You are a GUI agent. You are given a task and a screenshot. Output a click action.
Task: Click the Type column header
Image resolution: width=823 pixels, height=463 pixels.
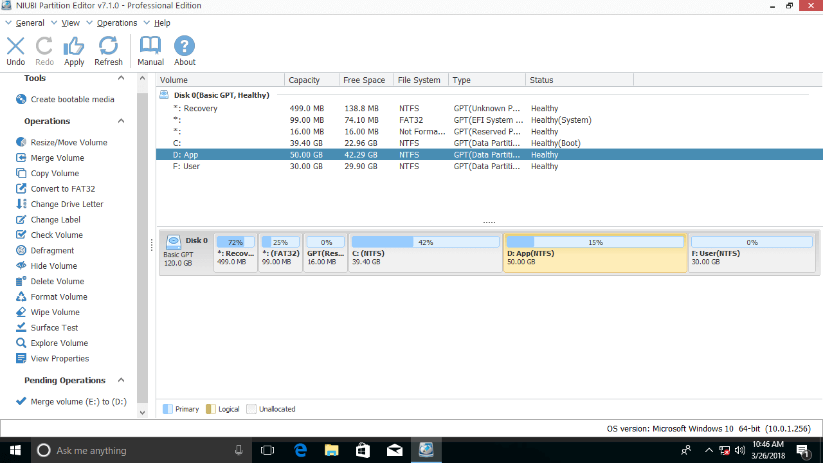pos(487,80)
